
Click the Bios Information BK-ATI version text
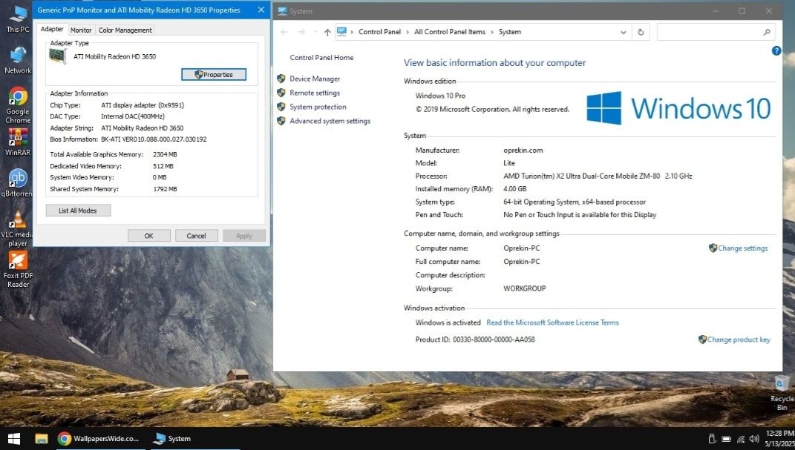(x=154, y=139)
